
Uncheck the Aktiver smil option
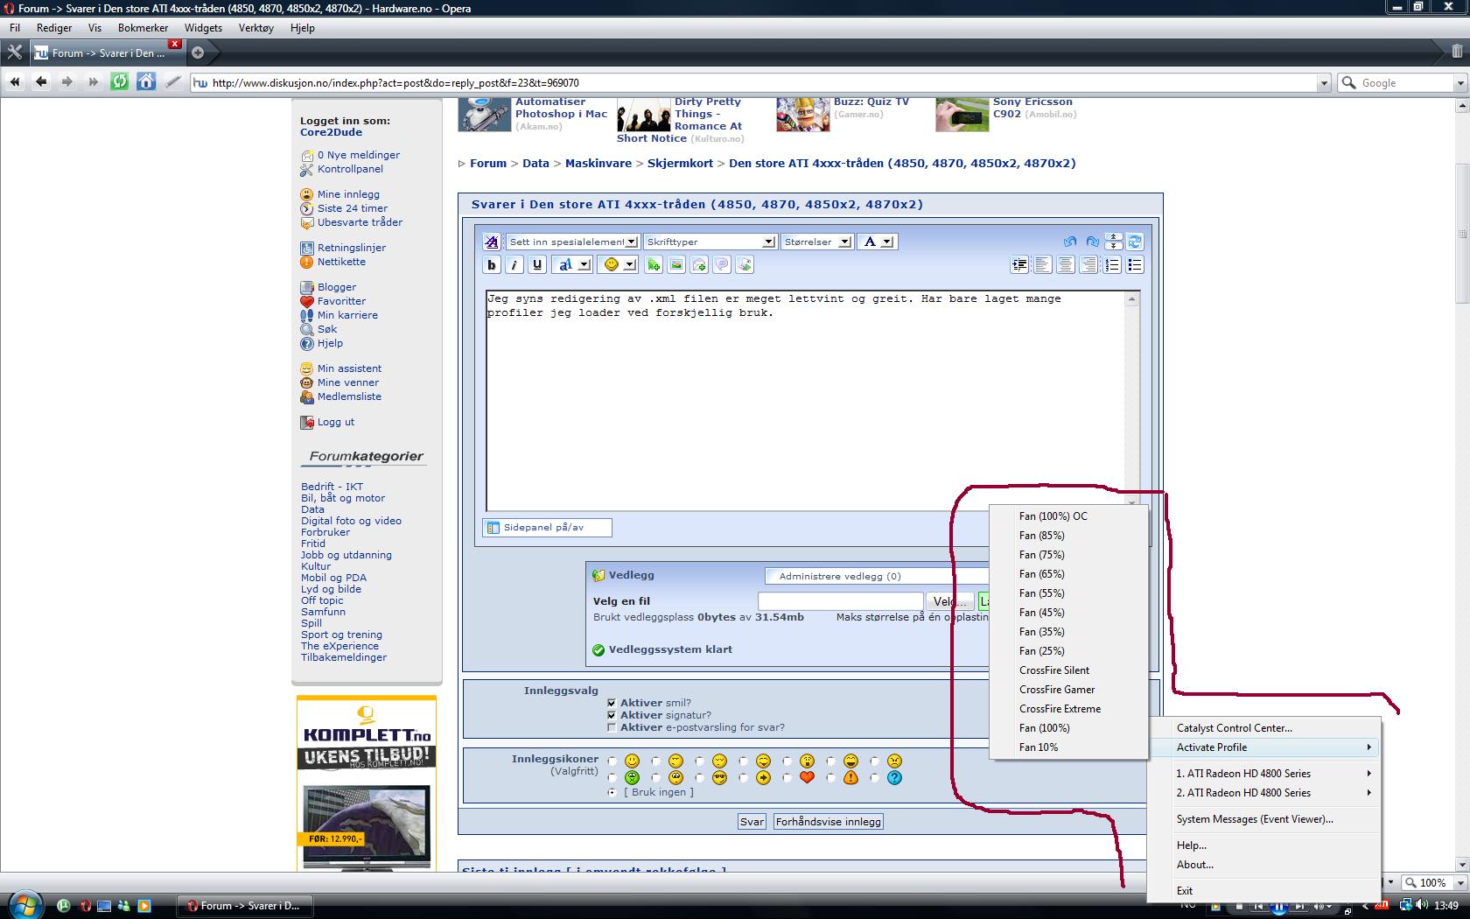(x=612, y=703)
